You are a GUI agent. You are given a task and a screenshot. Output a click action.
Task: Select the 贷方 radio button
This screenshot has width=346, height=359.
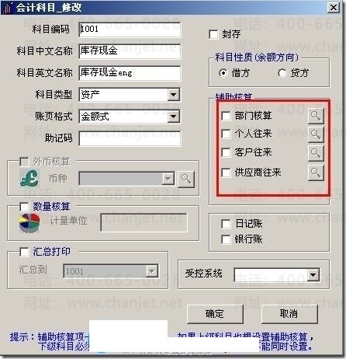coord(282,73)
